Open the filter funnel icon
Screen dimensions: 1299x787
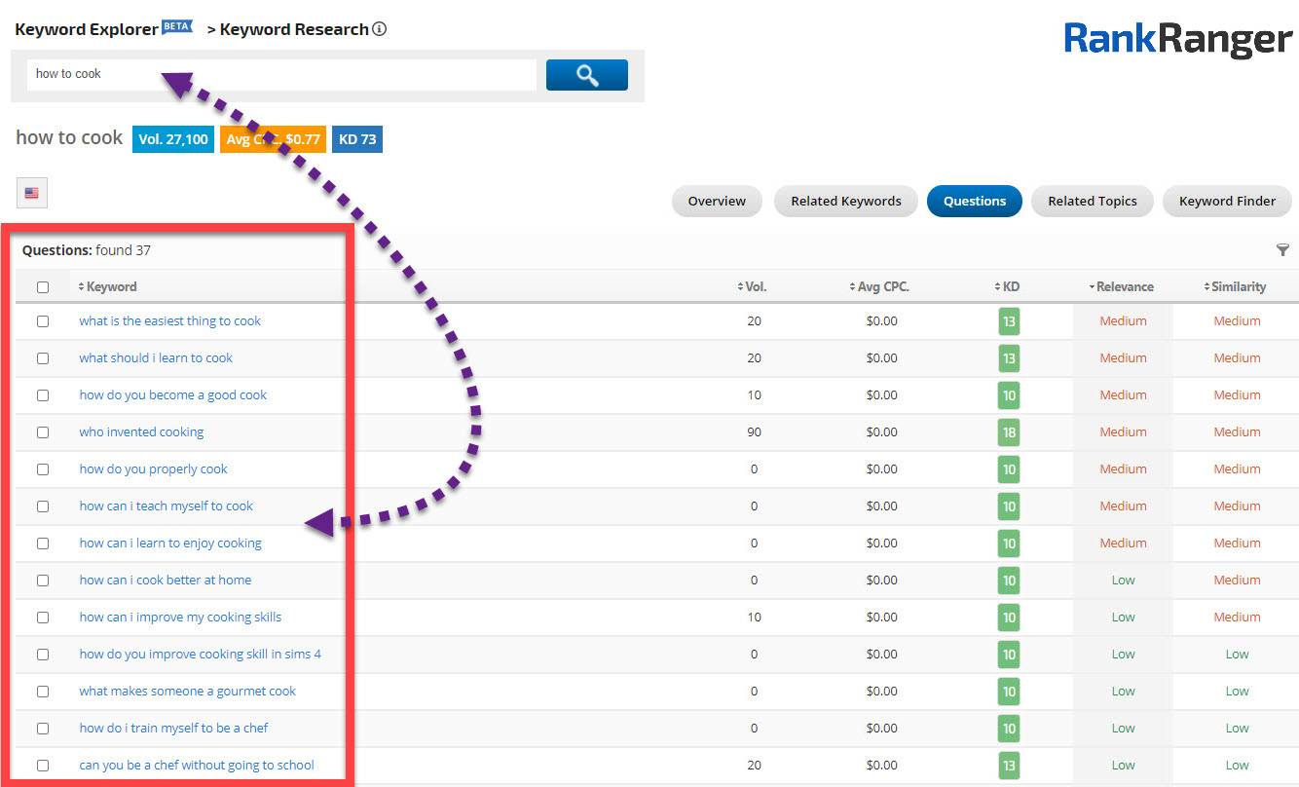pos(1282,250)
